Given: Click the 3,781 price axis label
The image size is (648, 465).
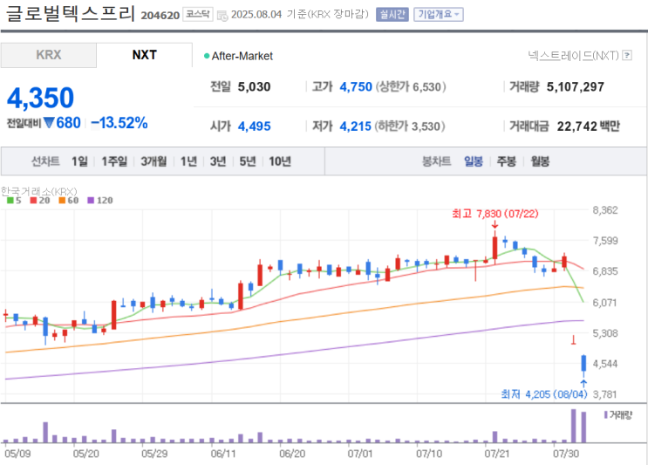Looking at the screenshot, I should click(x=605, y=394).
